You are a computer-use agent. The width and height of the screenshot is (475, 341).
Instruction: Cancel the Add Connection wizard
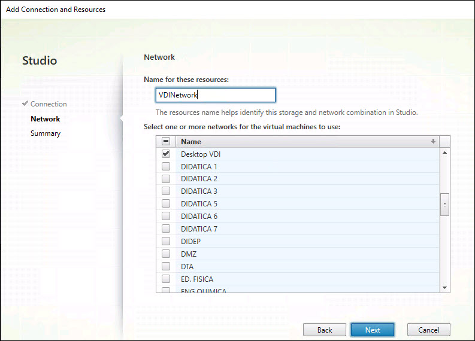point(428,330)
